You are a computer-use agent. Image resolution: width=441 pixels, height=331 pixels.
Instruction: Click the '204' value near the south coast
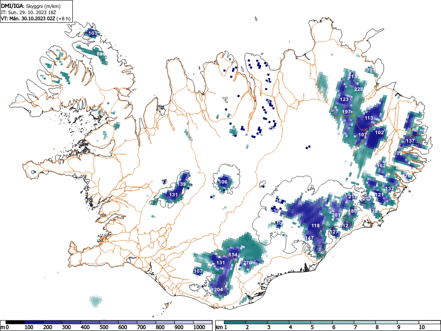219,290
